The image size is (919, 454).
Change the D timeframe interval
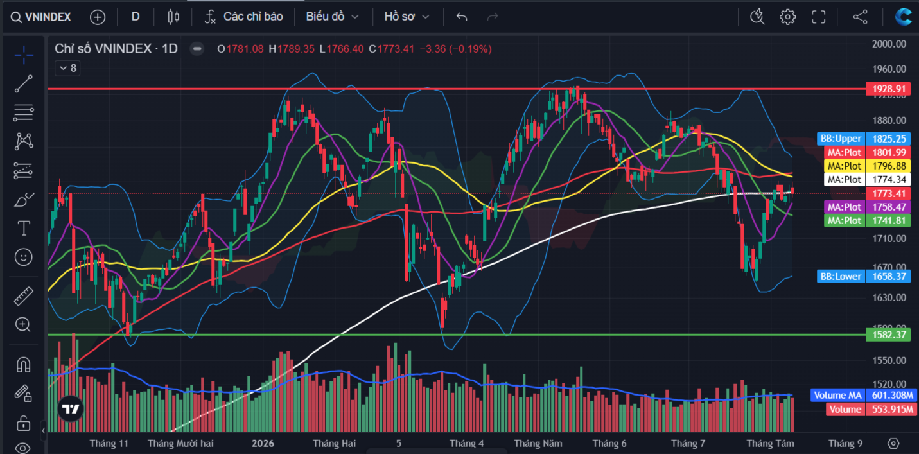(136, 17)
